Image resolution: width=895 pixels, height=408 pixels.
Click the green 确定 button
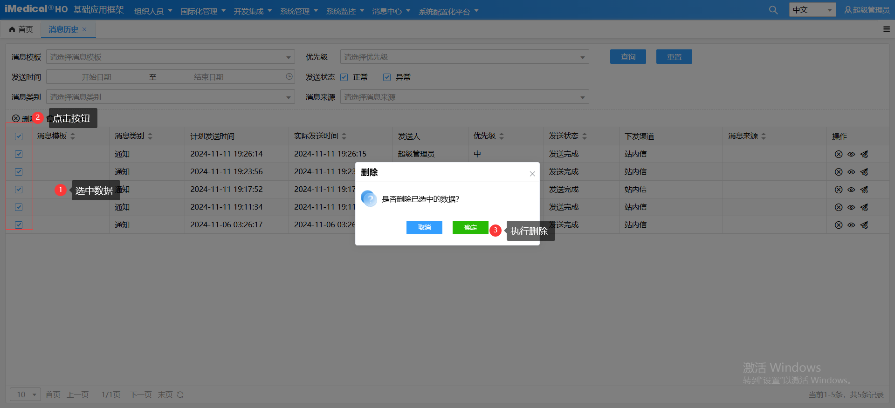470,227
